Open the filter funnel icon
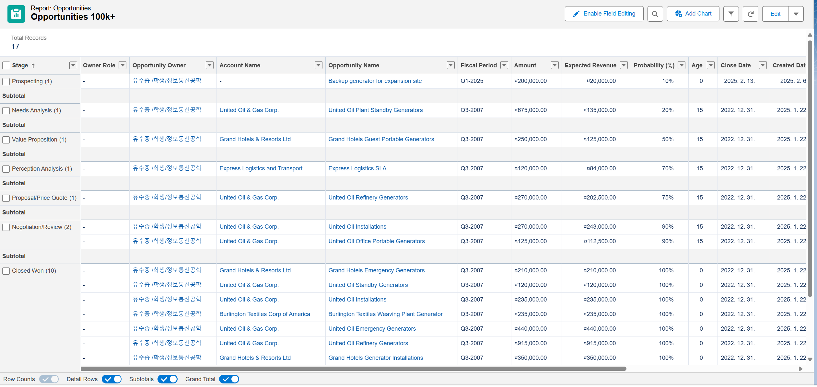The width and height of the screenshot is (817, 387). coord(731,14)
